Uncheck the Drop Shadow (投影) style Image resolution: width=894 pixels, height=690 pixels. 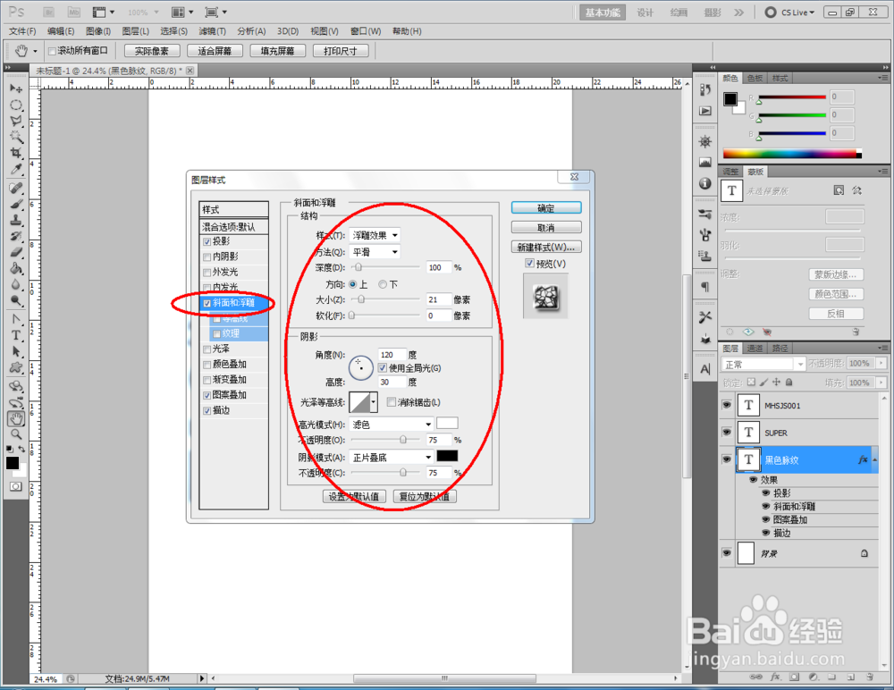[x=207, y=242]
